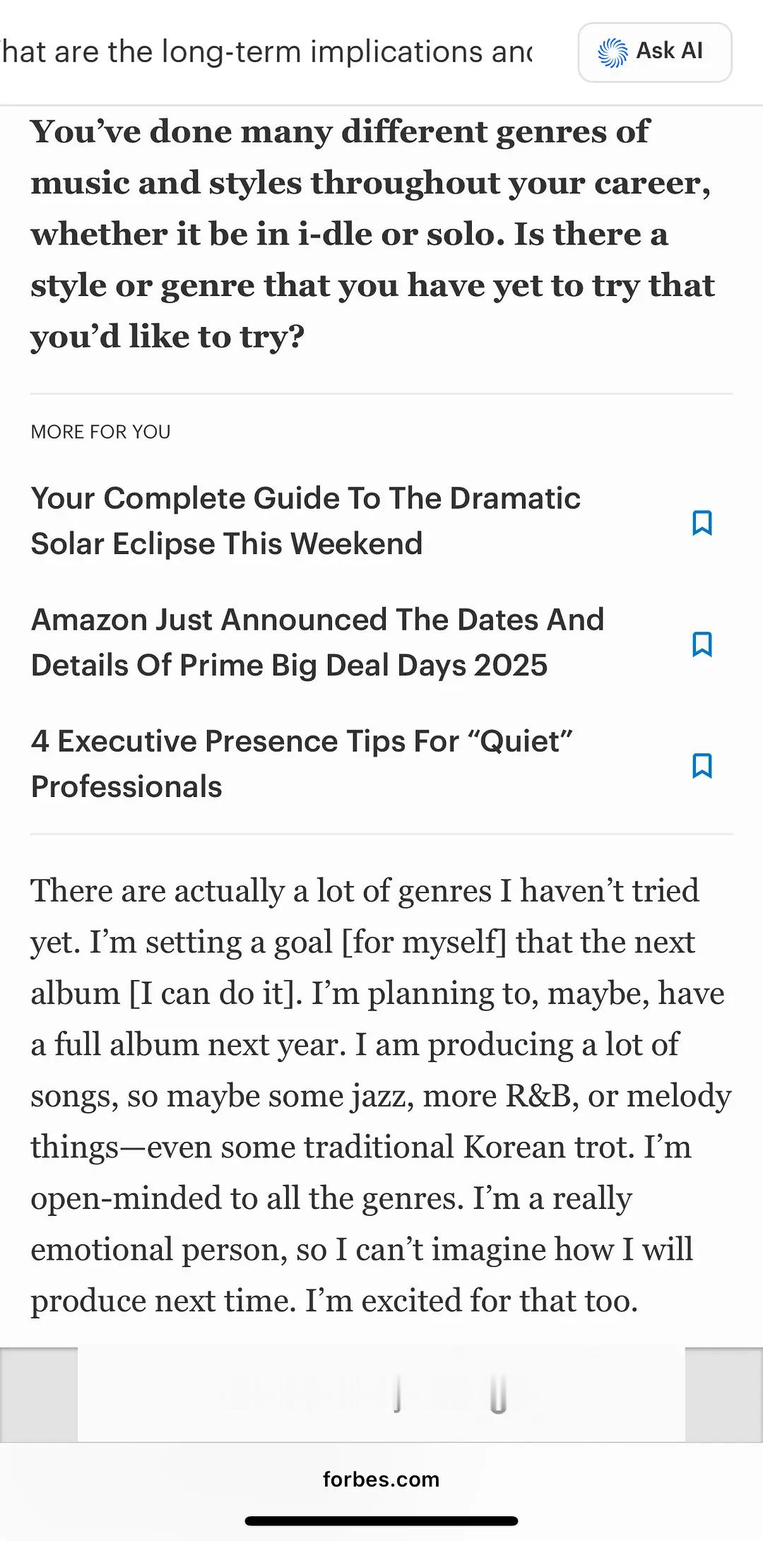Screen dimensions: 763x1541
Task: Bookmark the Solar Eclipse guide article
Action: click(702, 523)
